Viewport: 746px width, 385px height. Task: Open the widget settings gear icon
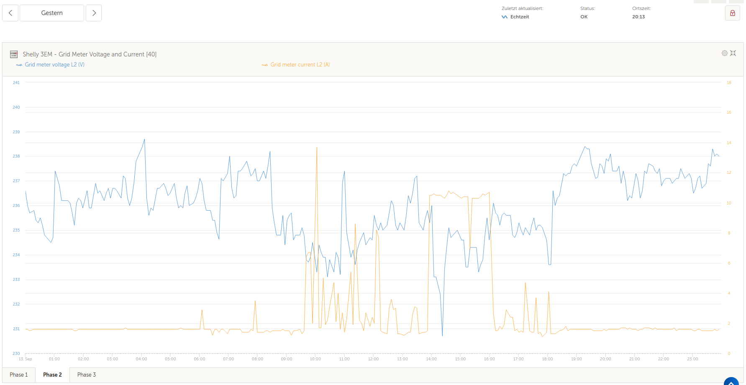725,53
